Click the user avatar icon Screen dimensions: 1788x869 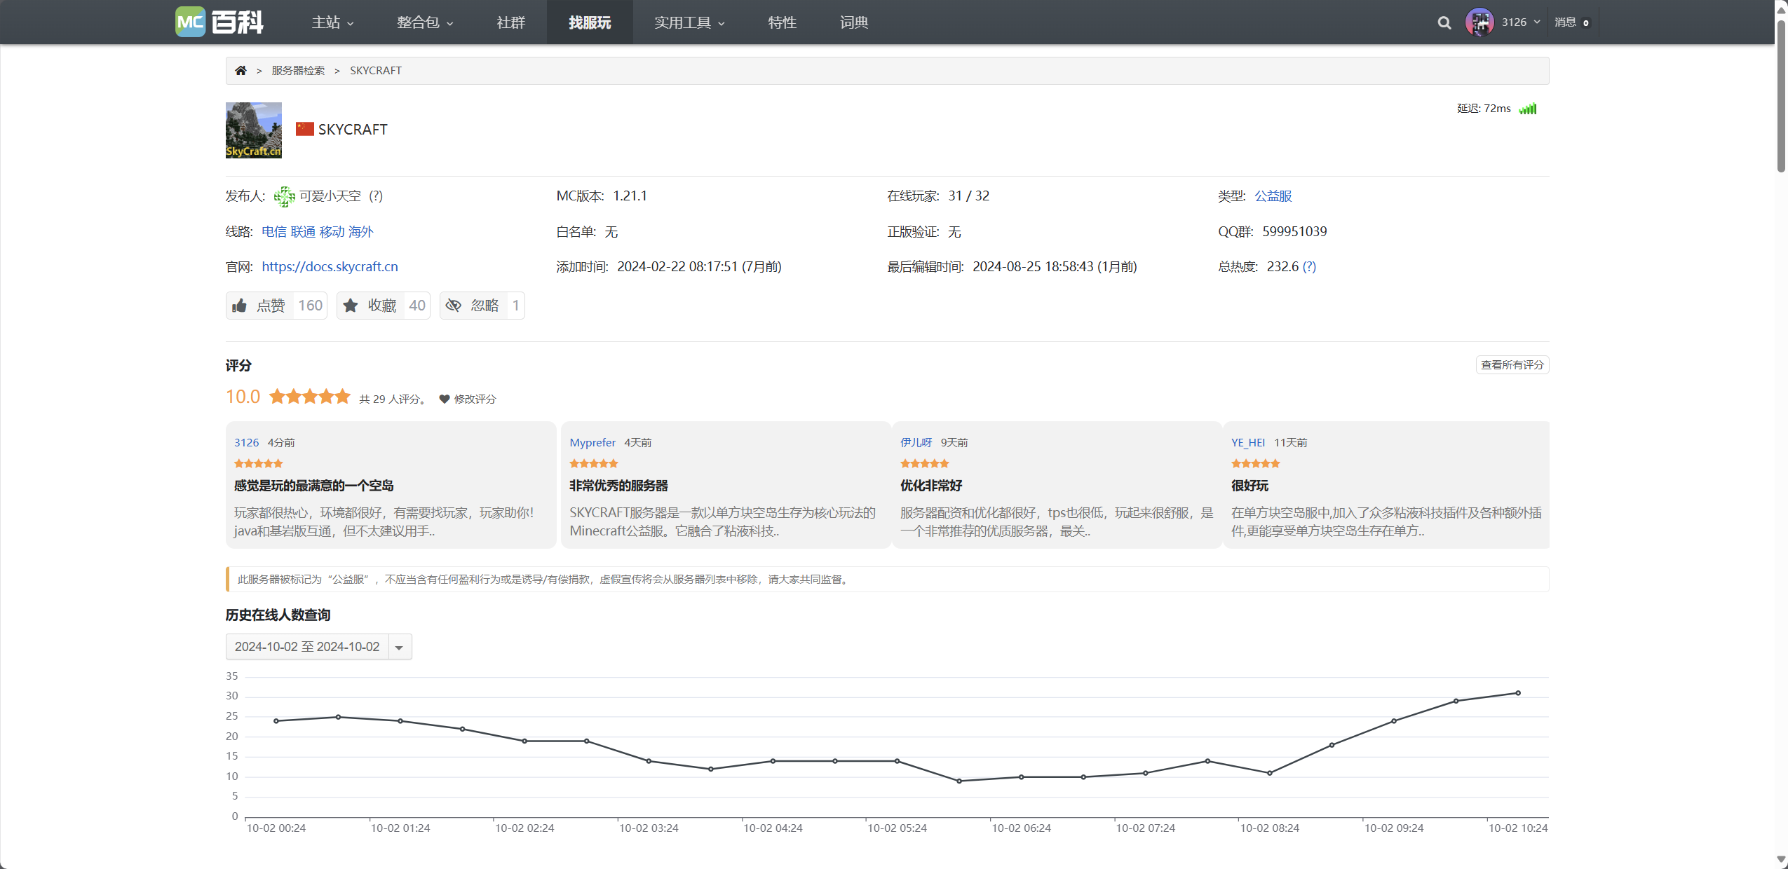tap(1479, 22)
